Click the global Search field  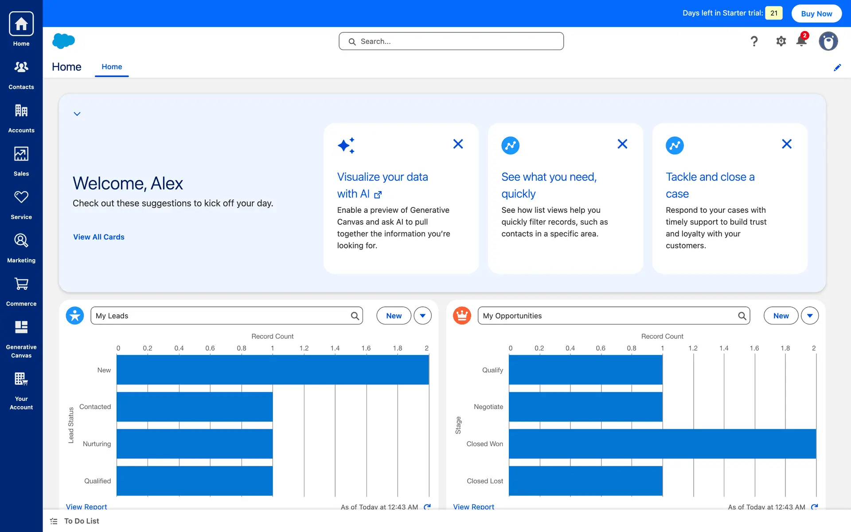click(451, 41)
